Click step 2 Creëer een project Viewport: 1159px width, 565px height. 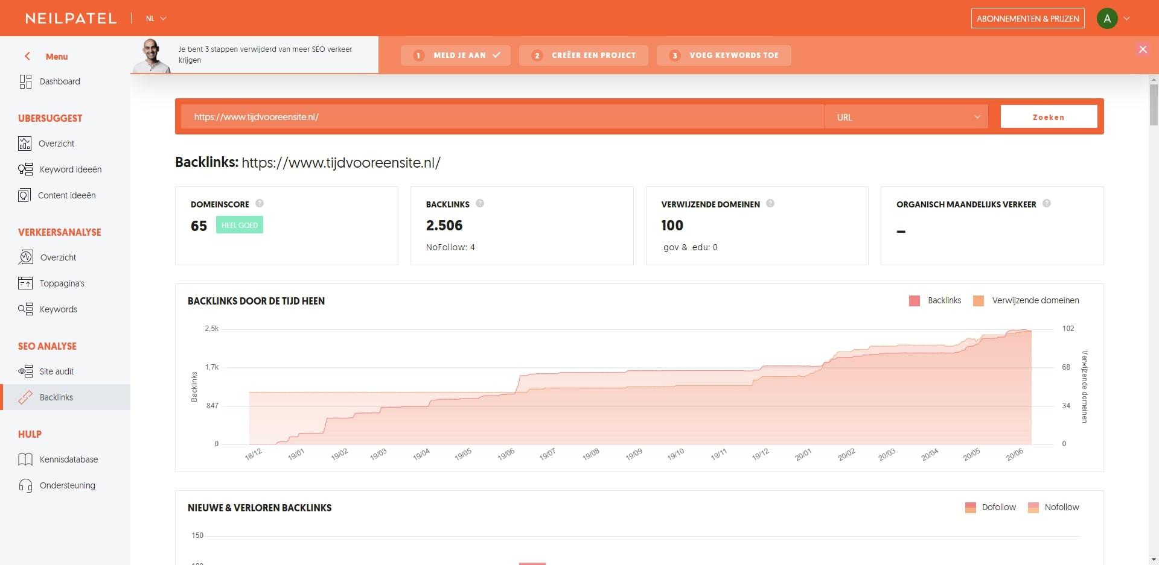[x=584, y=55]
